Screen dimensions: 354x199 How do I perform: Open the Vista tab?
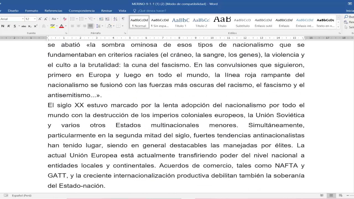122,11
